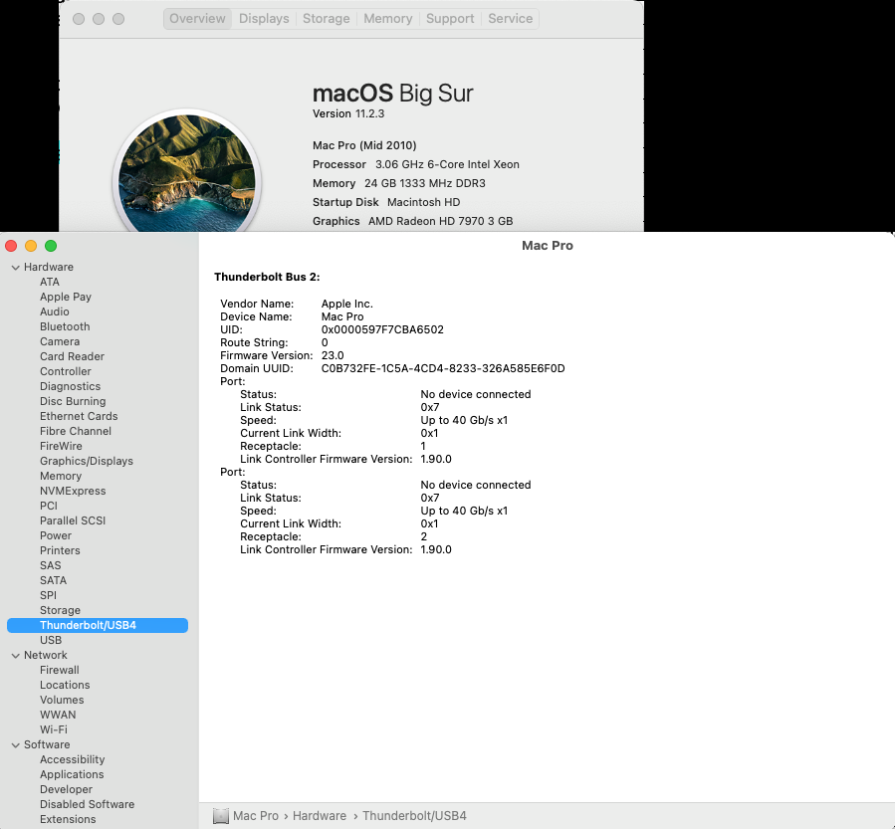Click the macOS Big Sur title text
Screen dimensions: 895x829
(x=392, y=93)
